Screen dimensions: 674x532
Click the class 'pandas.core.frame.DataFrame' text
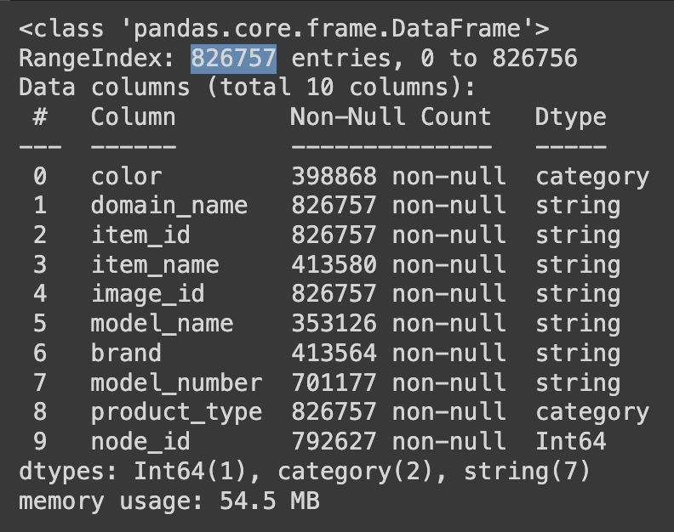tap(283, 29)
